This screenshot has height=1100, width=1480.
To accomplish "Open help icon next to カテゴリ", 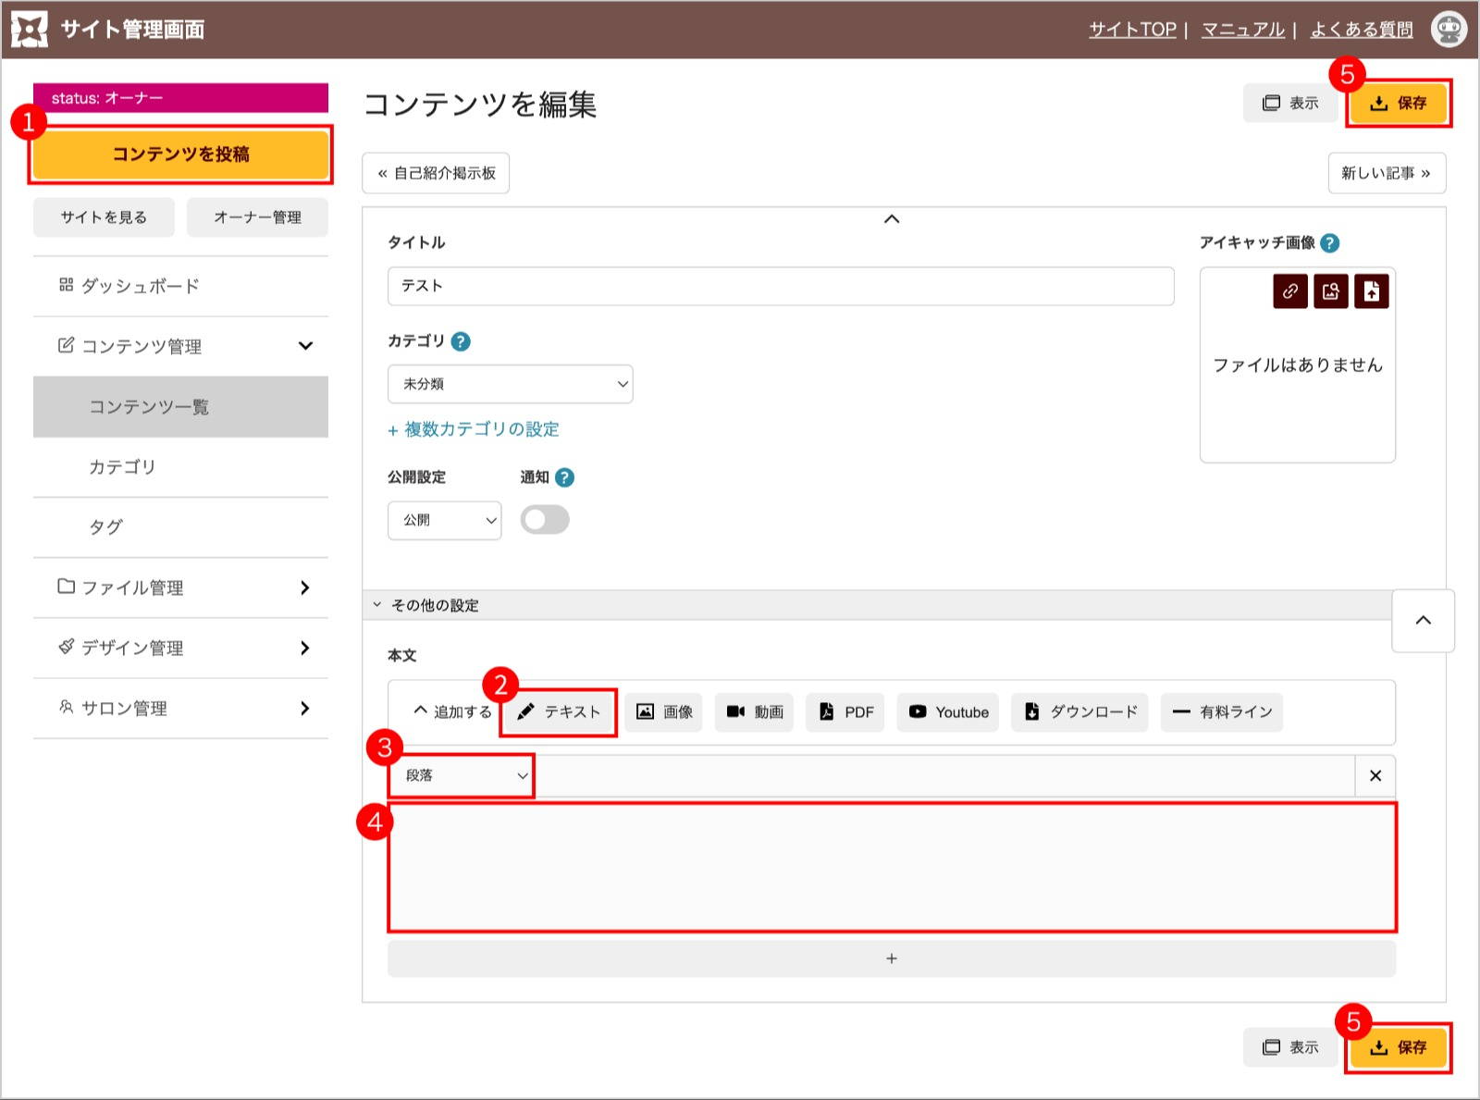I will point(461,341).
